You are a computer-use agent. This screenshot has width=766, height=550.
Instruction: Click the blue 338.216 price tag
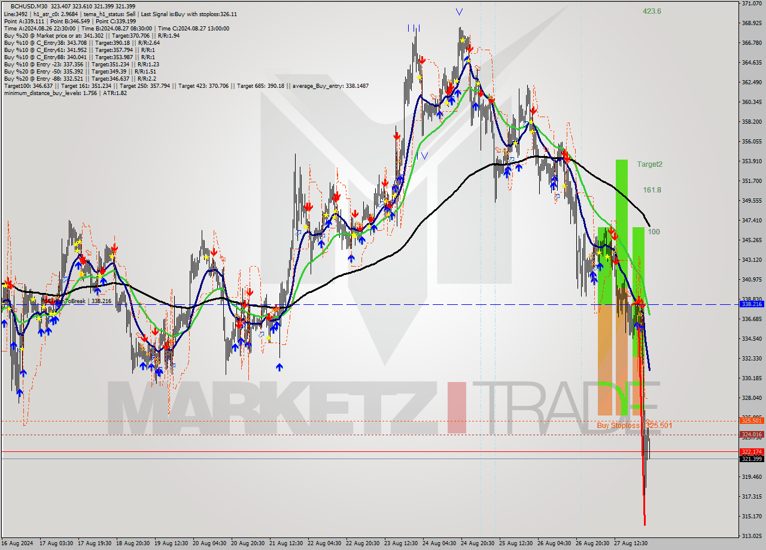752,304
